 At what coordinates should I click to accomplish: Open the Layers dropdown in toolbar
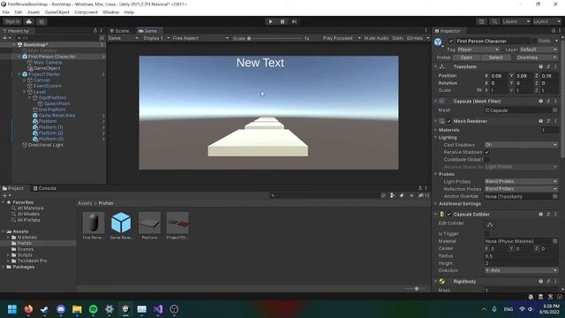click(516, 21)
